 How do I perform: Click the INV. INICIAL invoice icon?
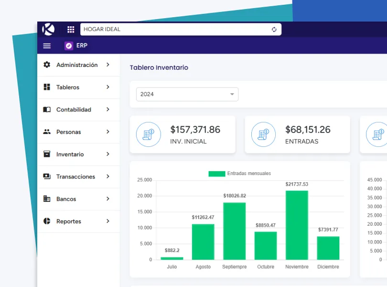148,134
